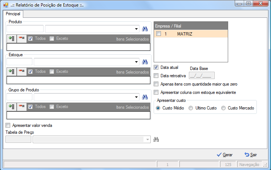Click the binoculars search icon in Produto section
This screenshot has height=170, width=271.
[145, 29]
